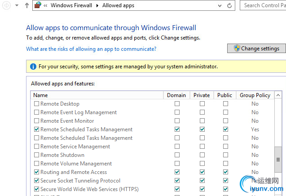Uncheck Public for Secure World Wide Web Services
This screenshot has width=286, height=196.
225,189
